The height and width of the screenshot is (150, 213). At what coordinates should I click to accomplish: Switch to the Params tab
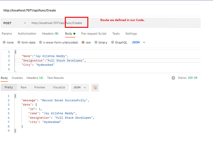(7, 34)
